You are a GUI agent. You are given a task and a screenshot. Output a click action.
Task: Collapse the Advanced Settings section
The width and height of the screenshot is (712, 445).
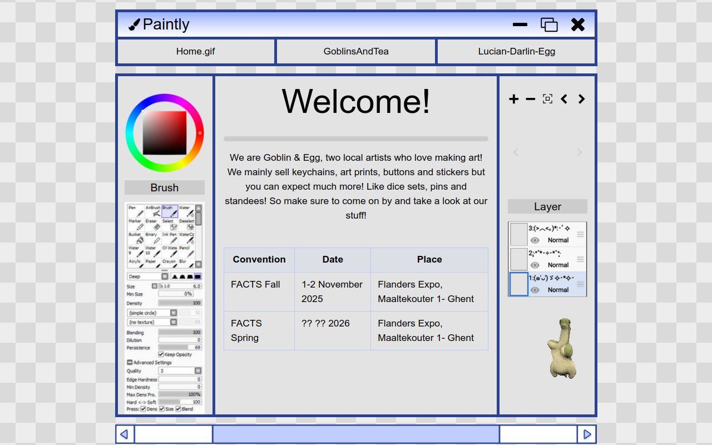point(130,363)
